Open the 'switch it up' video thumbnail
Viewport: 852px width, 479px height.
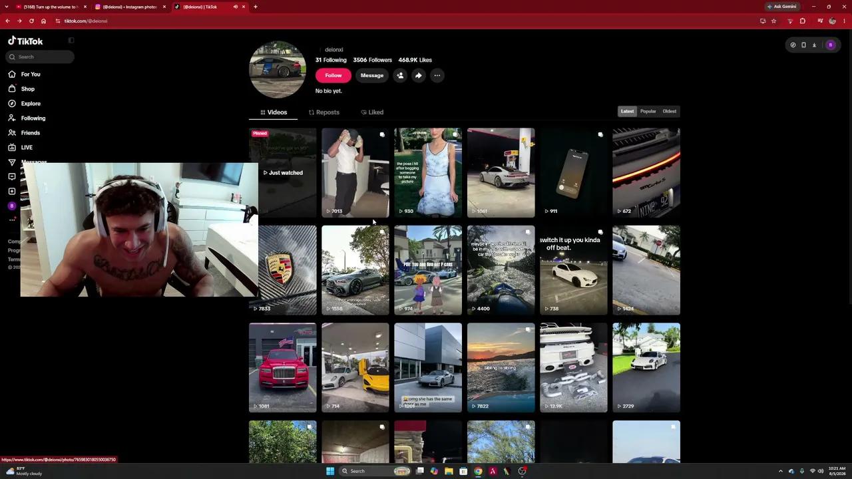[574, 270]
